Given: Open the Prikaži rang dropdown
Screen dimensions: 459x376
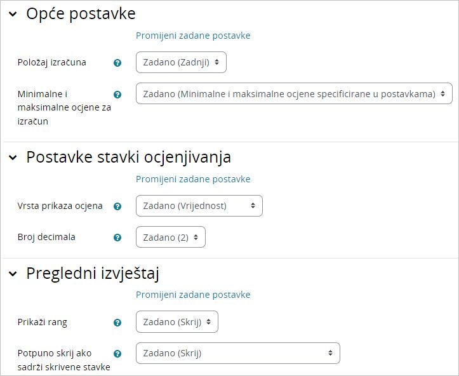Looking at the screenshot, I should (x=177, y=322).
